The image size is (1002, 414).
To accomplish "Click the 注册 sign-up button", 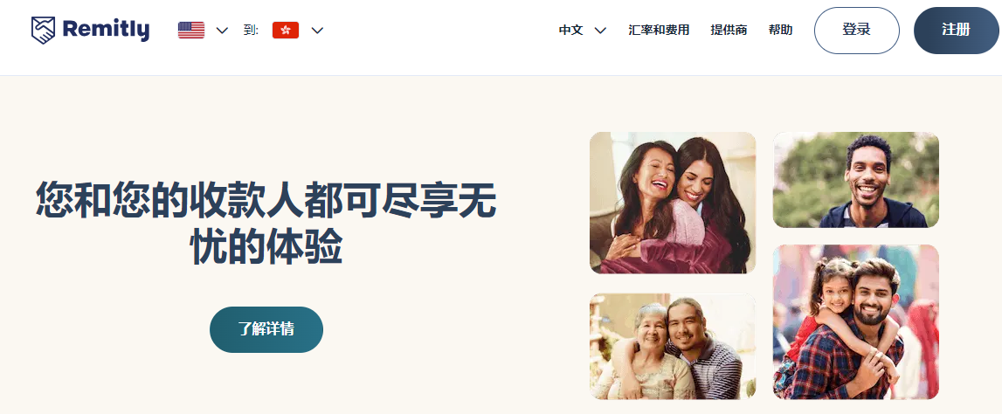I will (956, 30).
